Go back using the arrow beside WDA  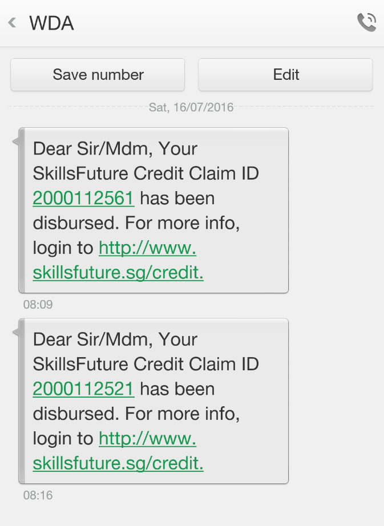[13, 23]
